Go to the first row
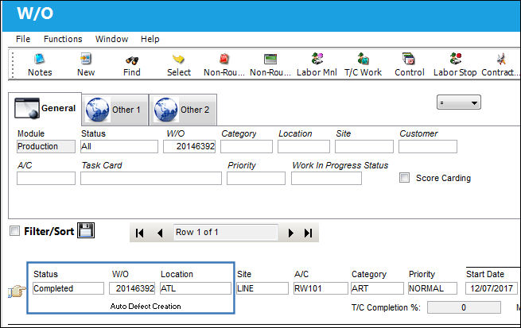Screen dimensions: 521x328 coord(139,233)
